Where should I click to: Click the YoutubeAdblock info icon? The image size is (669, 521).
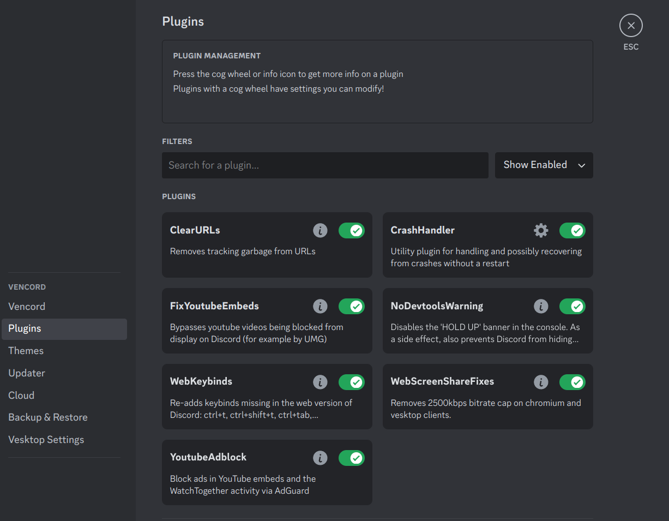point(320,458)
